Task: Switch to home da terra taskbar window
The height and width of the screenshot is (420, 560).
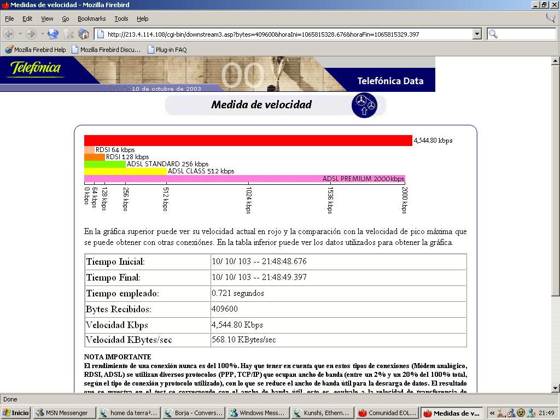Action: [x=129, y=413]
